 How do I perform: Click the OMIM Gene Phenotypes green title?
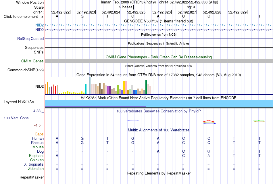pos(159,57)
